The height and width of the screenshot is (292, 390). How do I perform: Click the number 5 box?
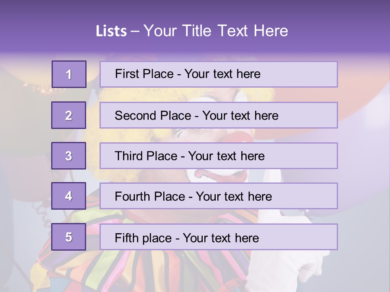[x=69, y=237]
